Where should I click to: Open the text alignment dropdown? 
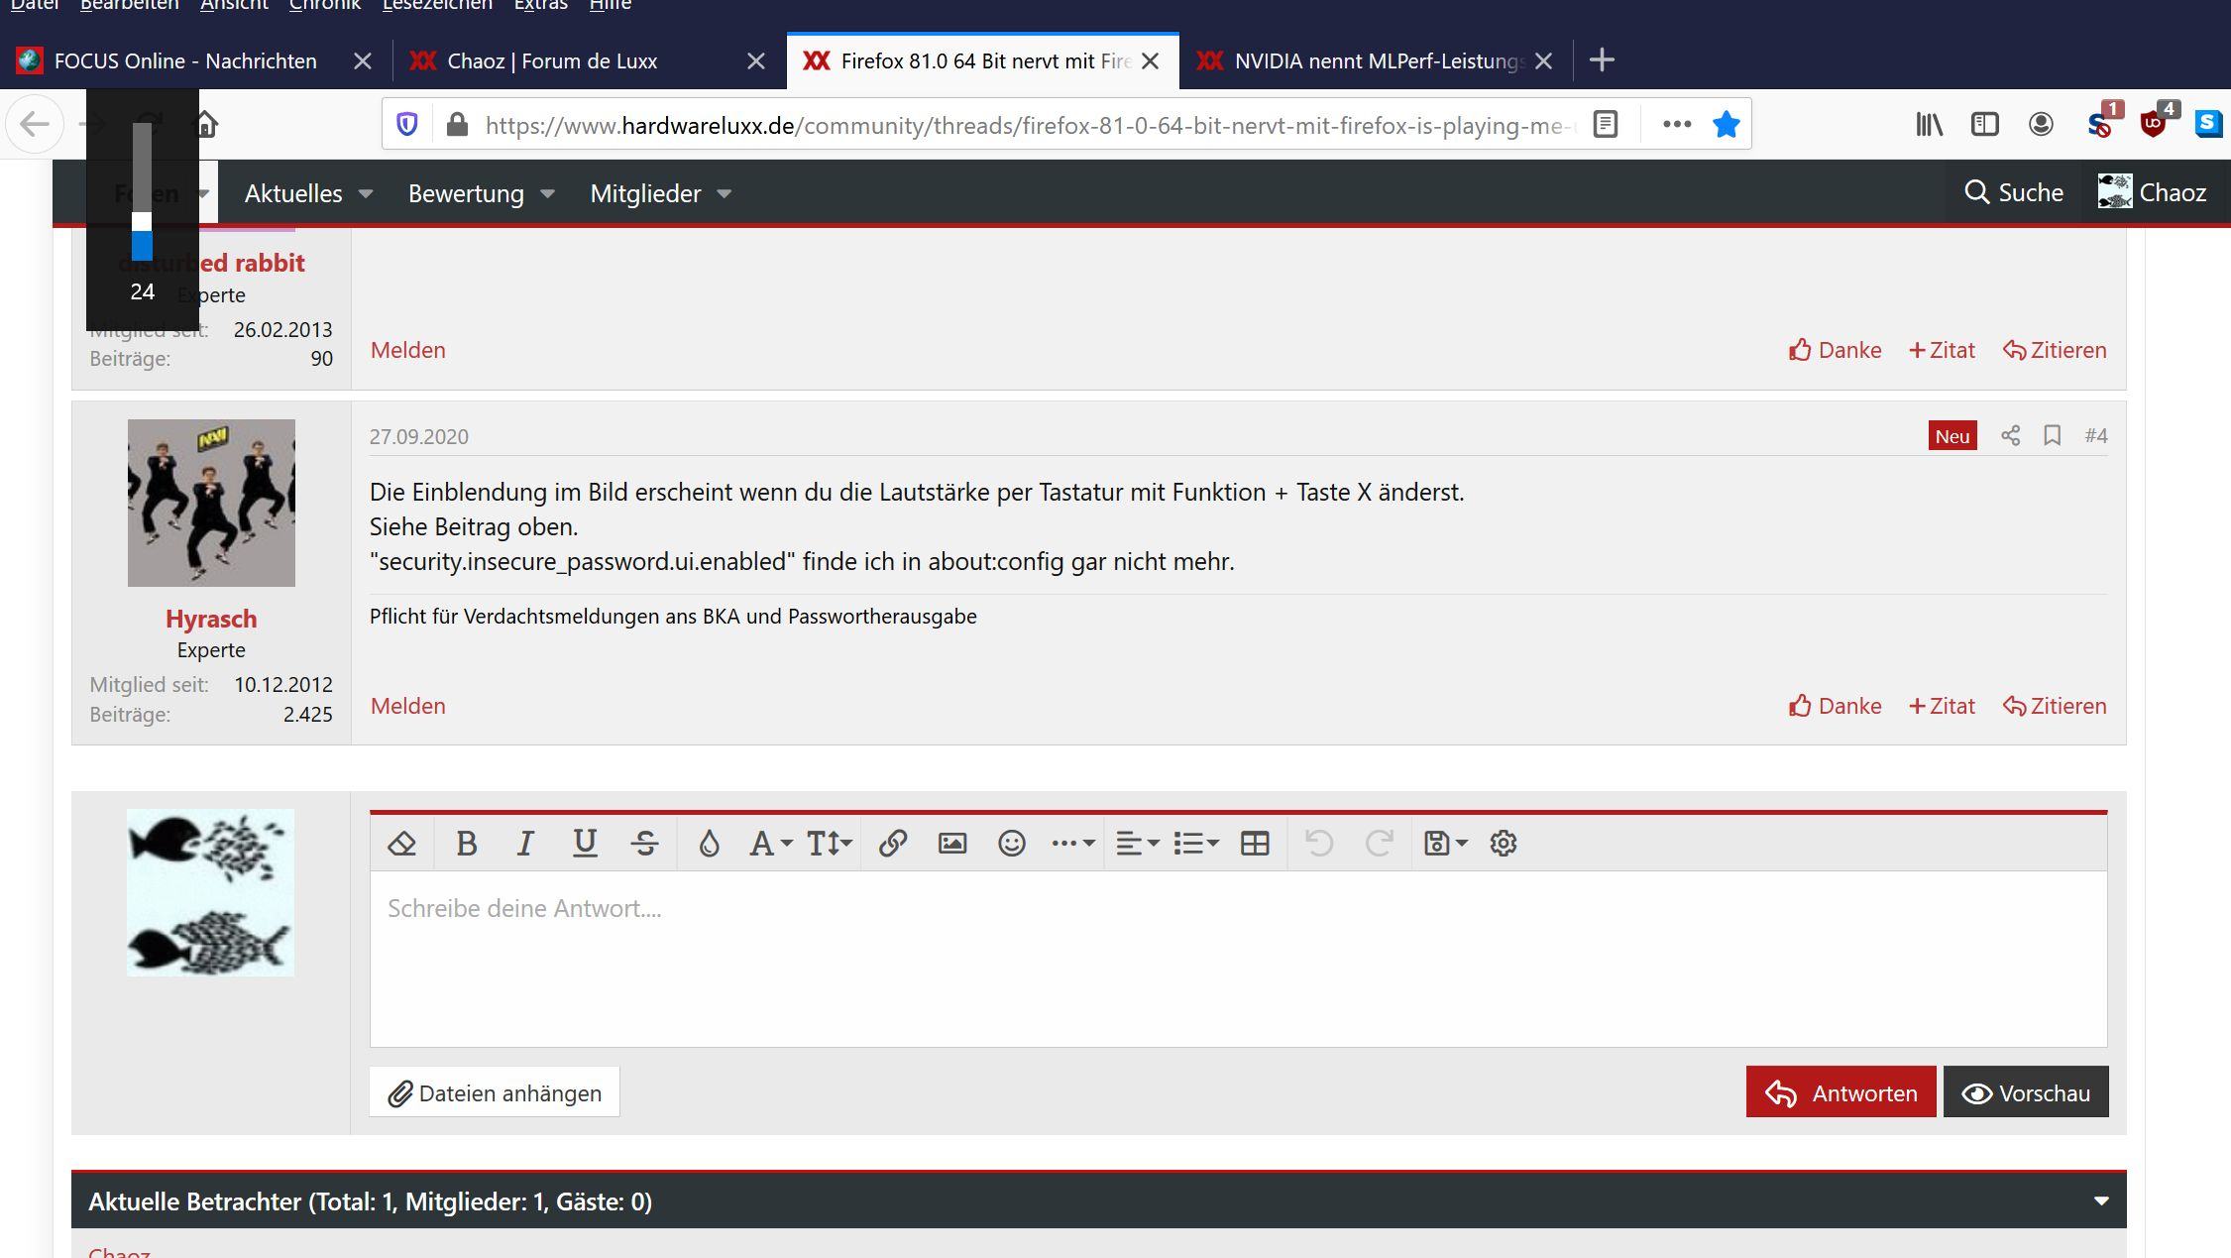[x=1137, y=844]
